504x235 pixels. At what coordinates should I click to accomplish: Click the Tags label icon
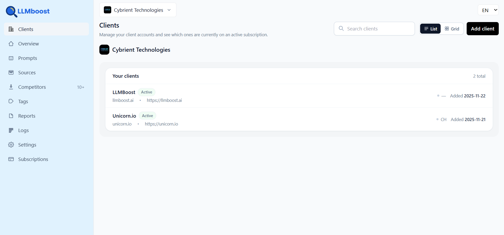(11, 101)
